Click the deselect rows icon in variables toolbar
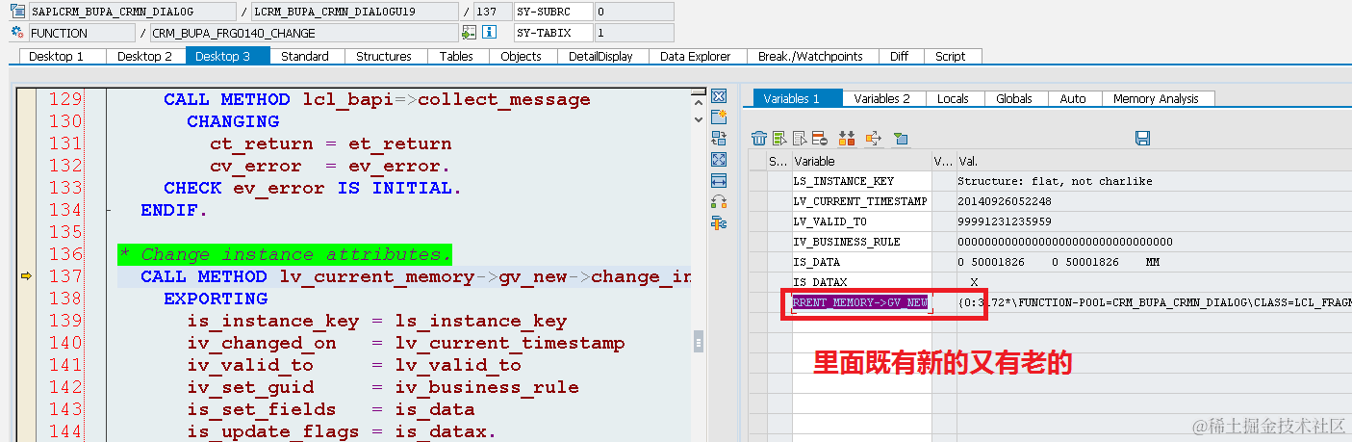The width and height of the screenshot is (1352, 442). (799, 139)
